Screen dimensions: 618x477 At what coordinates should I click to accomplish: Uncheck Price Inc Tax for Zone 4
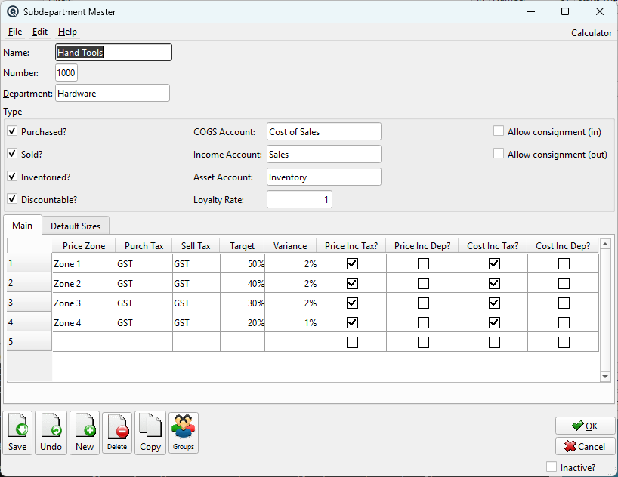(352, 322)
